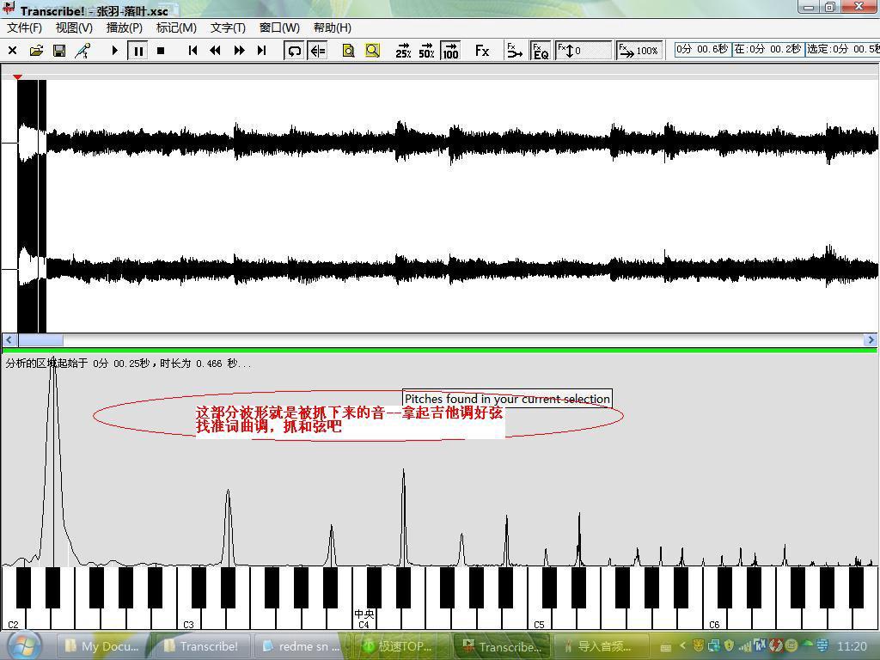Open the 文字(T) menu

(x=228, y=27)
